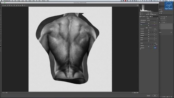Open the Detail panel tab icon
The width and height of the screenshot is (174, 98).
pyautogui.click(x=143, y=17)
